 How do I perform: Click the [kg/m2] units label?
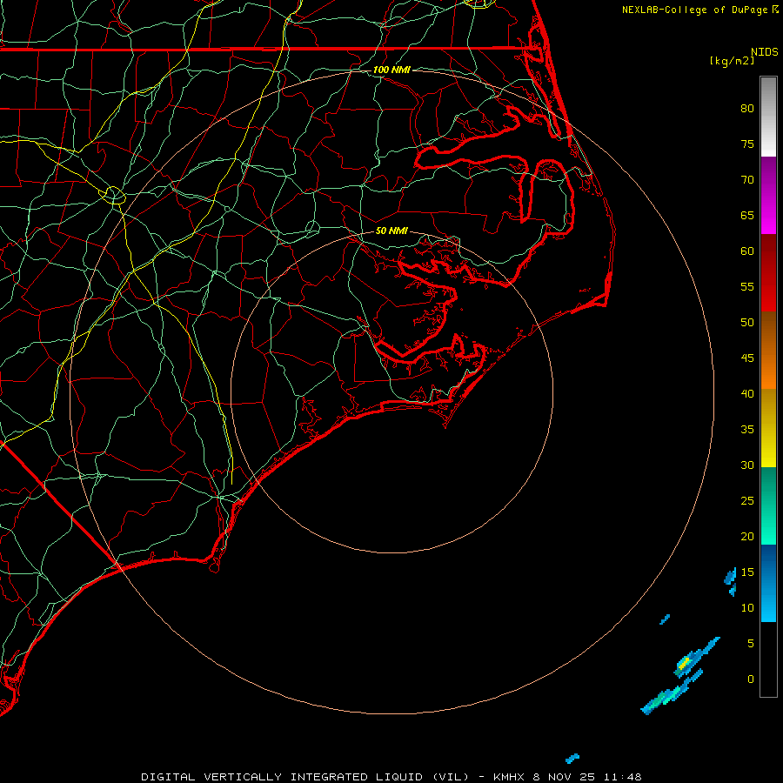732,61
